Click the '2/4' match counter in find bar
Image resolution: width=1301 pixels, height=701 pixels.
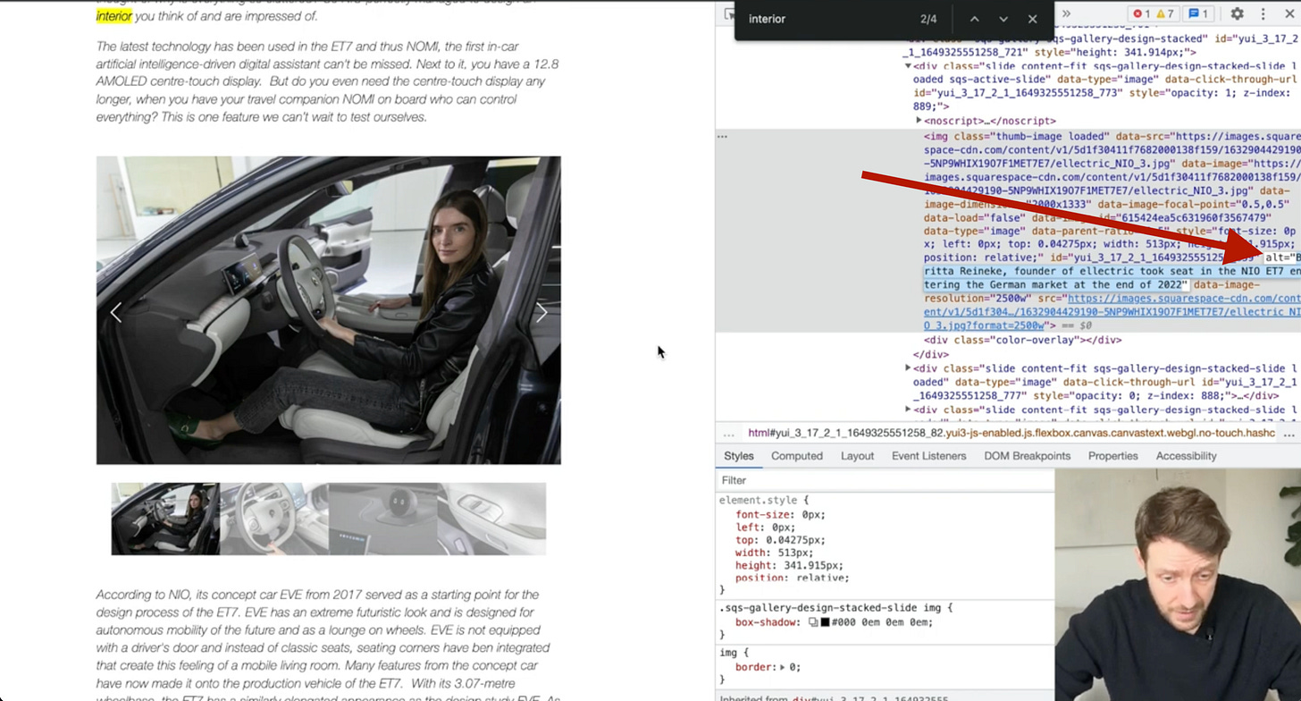coord(928,19)
